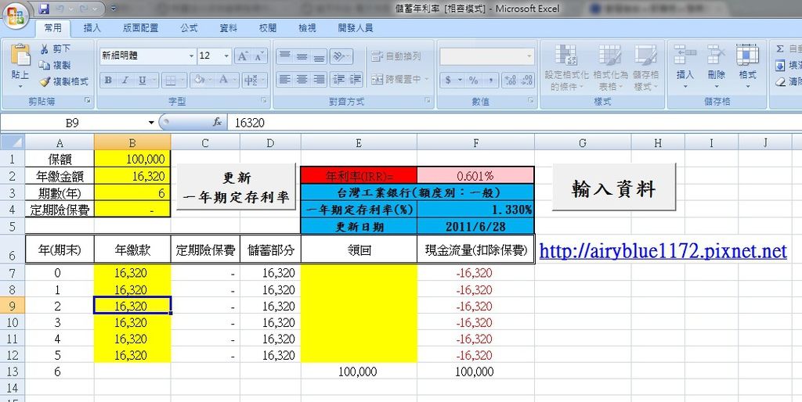Select row 13 header
Image resolution: width=802 pixels, height=402 pixels.
pos(13,371)
